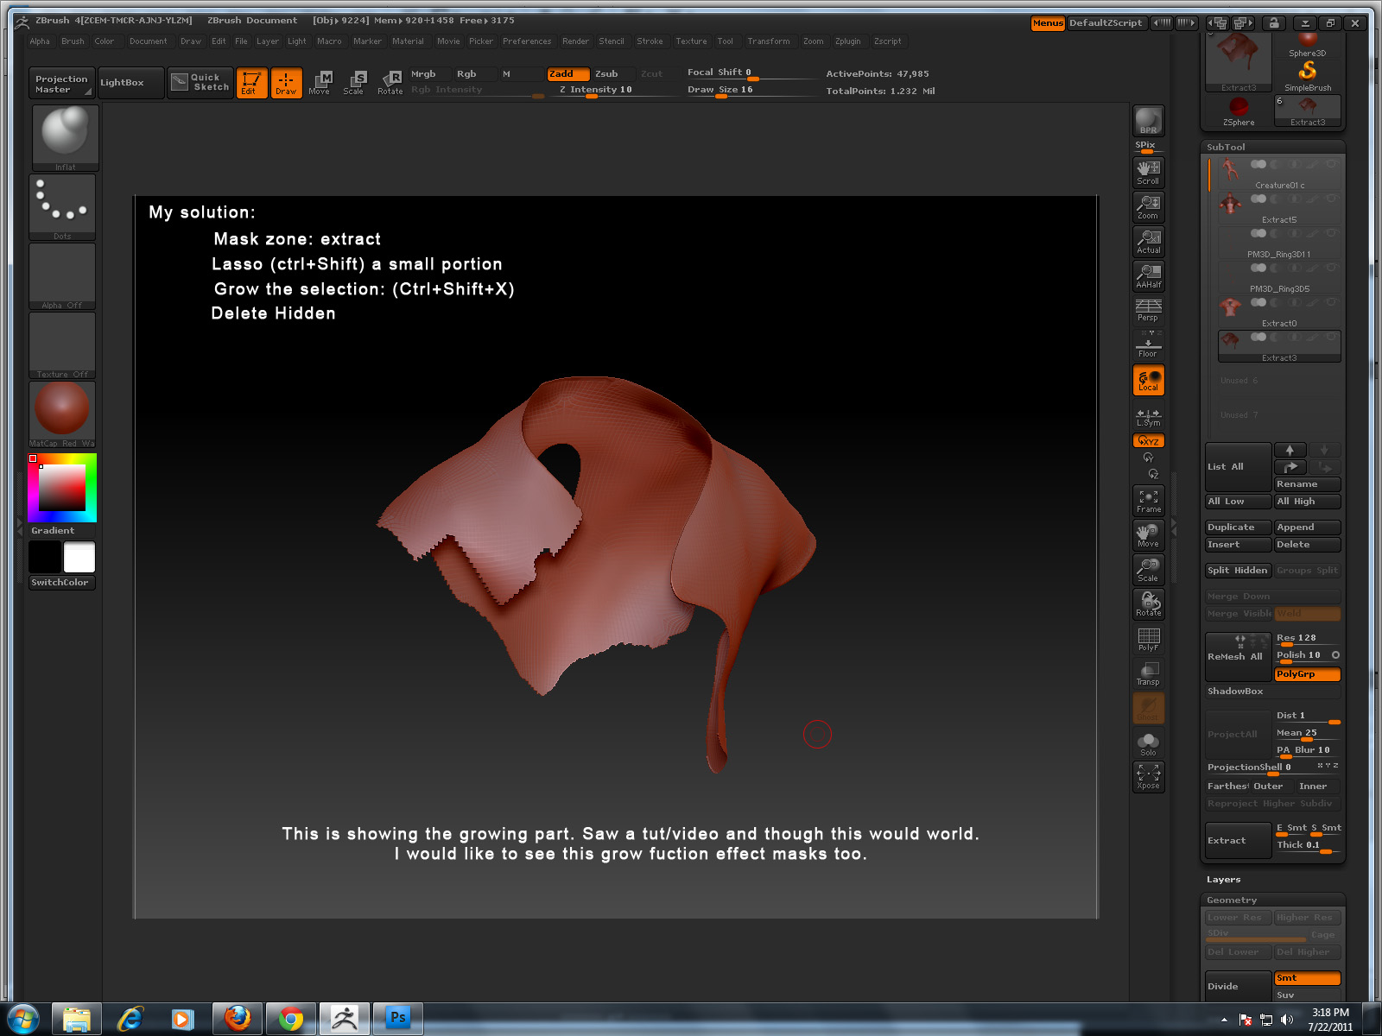The height and width of the screenshot is (1036, 1382).
Task: Activate AAHalf antialiased half view
Action: coord(1148,276)
